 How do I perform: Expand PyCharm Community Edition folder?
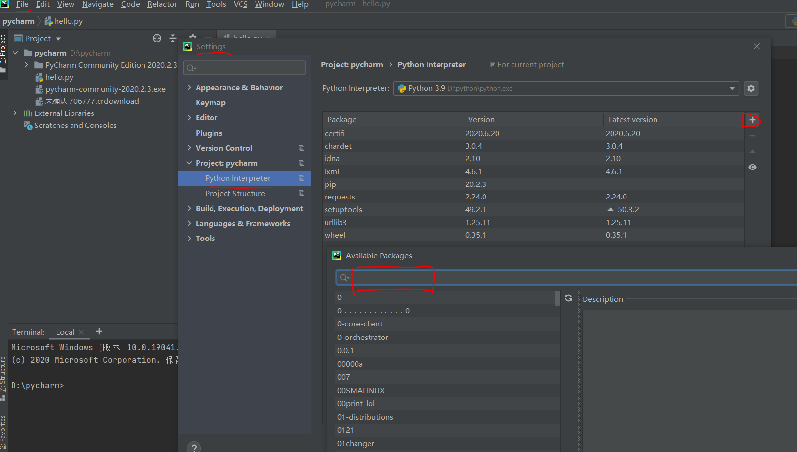click(27, 65)
